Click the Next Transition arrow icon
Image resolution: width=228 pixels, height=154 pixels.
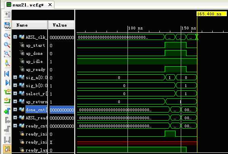point(7,100)
